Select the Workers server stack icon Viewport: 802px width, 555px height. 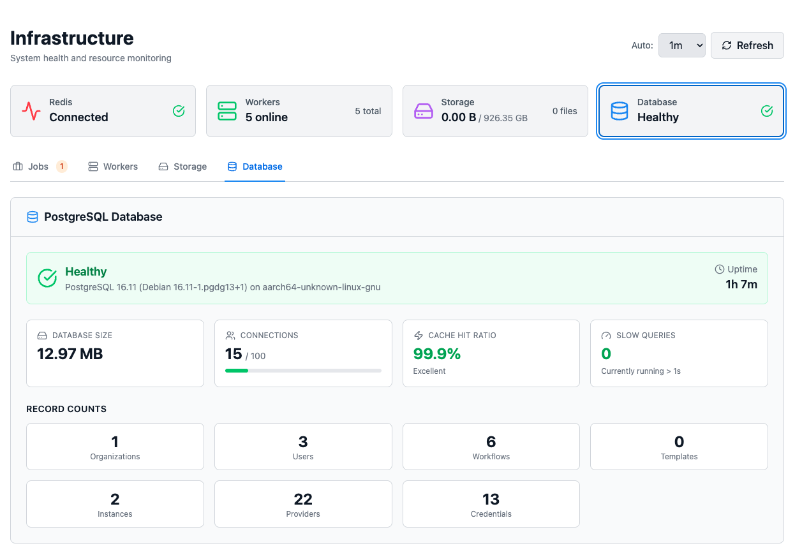[226, 110]
